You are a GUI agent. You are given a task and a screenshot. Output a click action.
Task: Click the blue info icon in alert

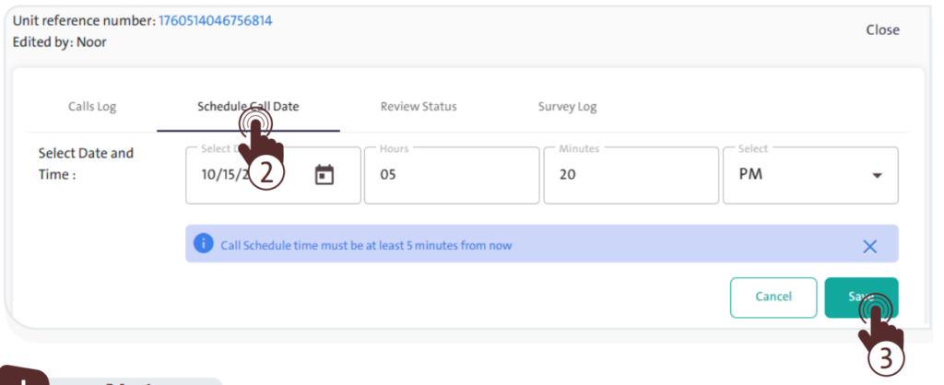pos(202,245)
